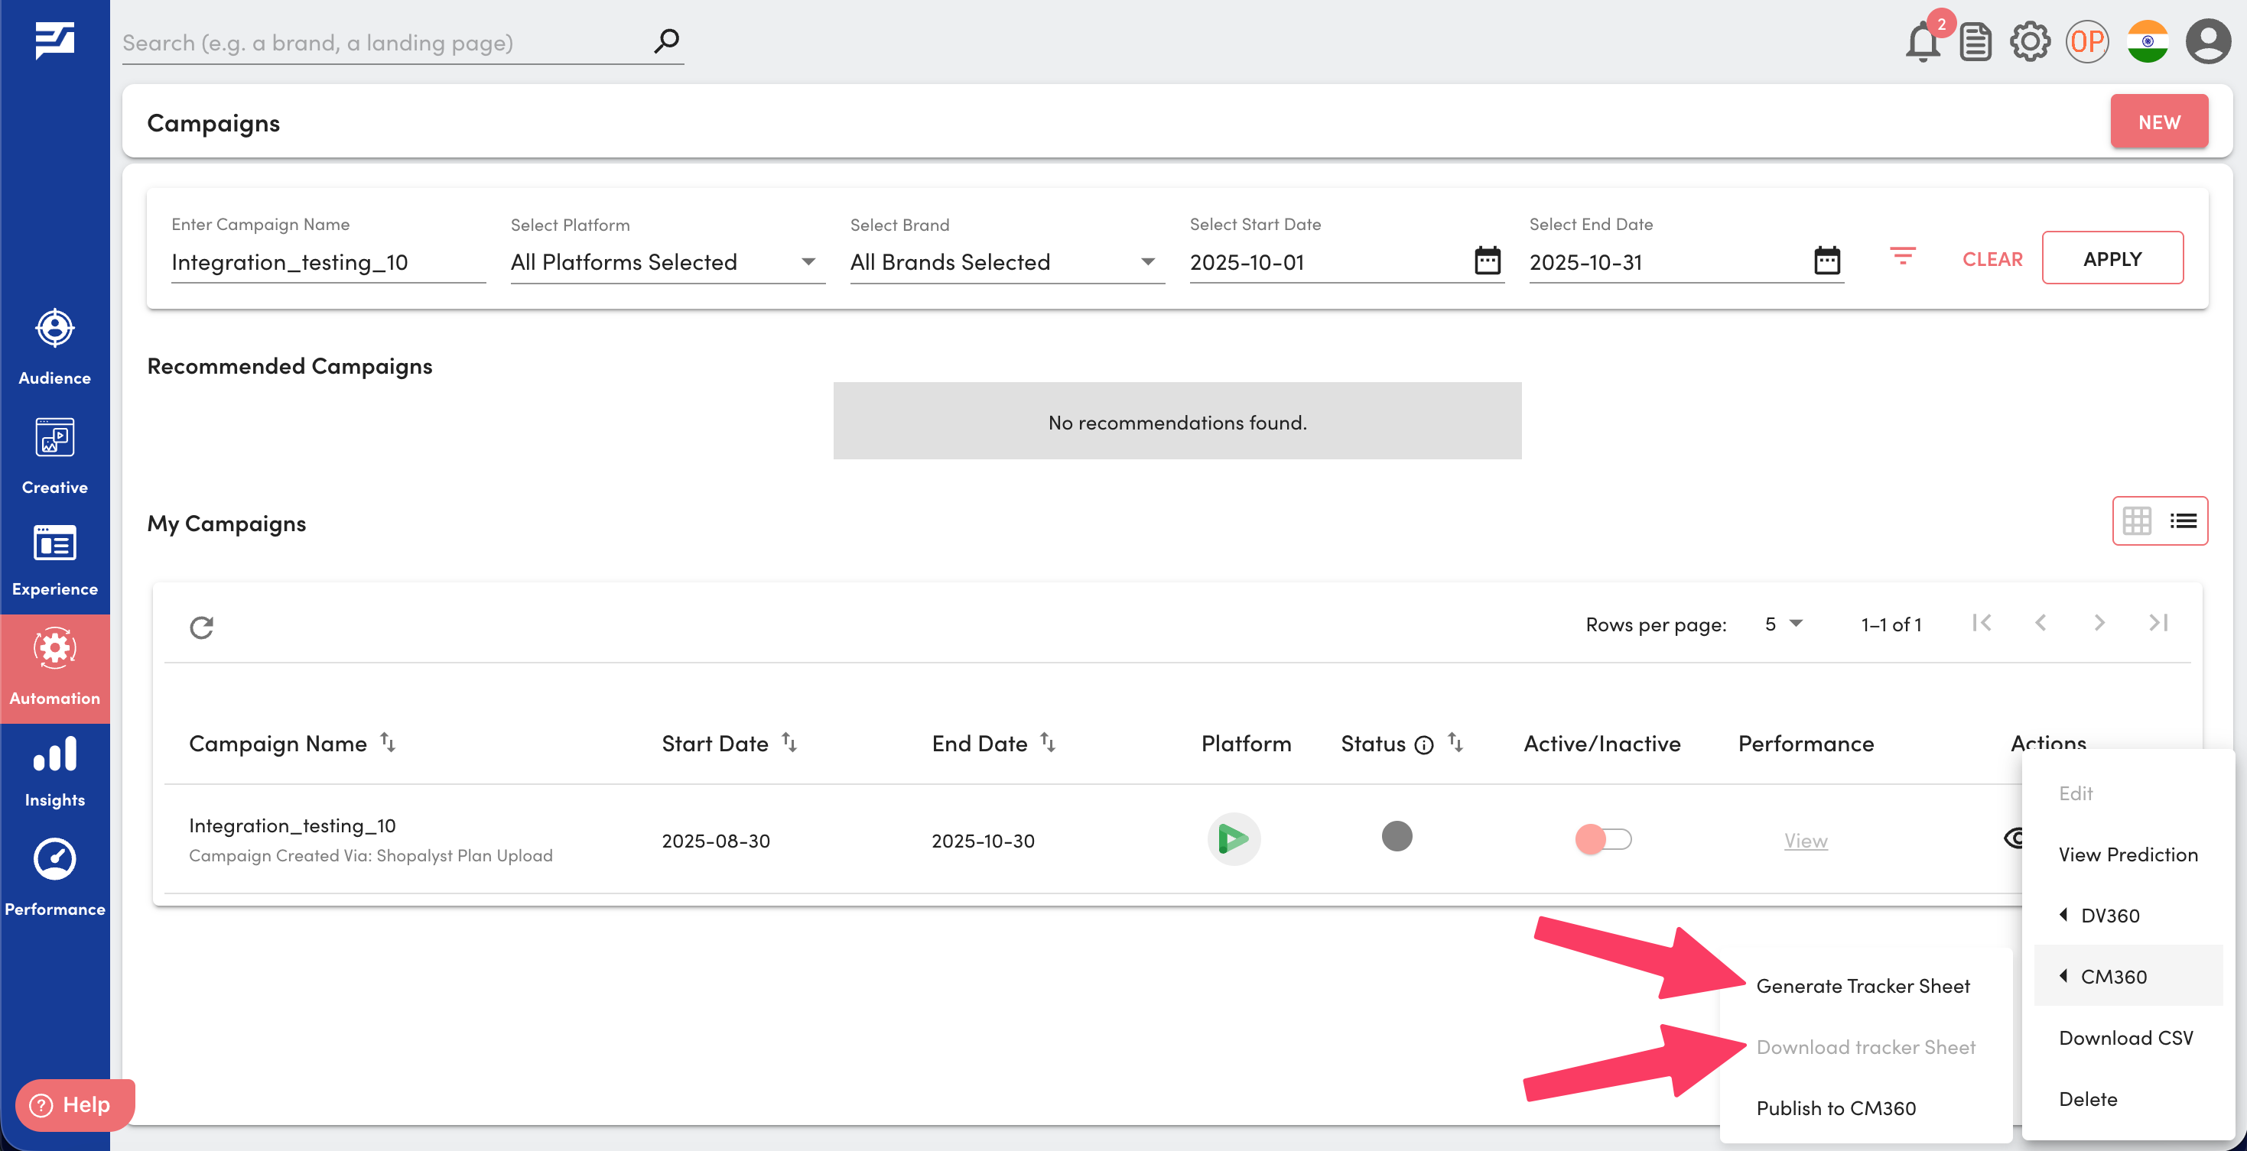
Task: Switch campaigns to list view
Action: coord(2184,520)
